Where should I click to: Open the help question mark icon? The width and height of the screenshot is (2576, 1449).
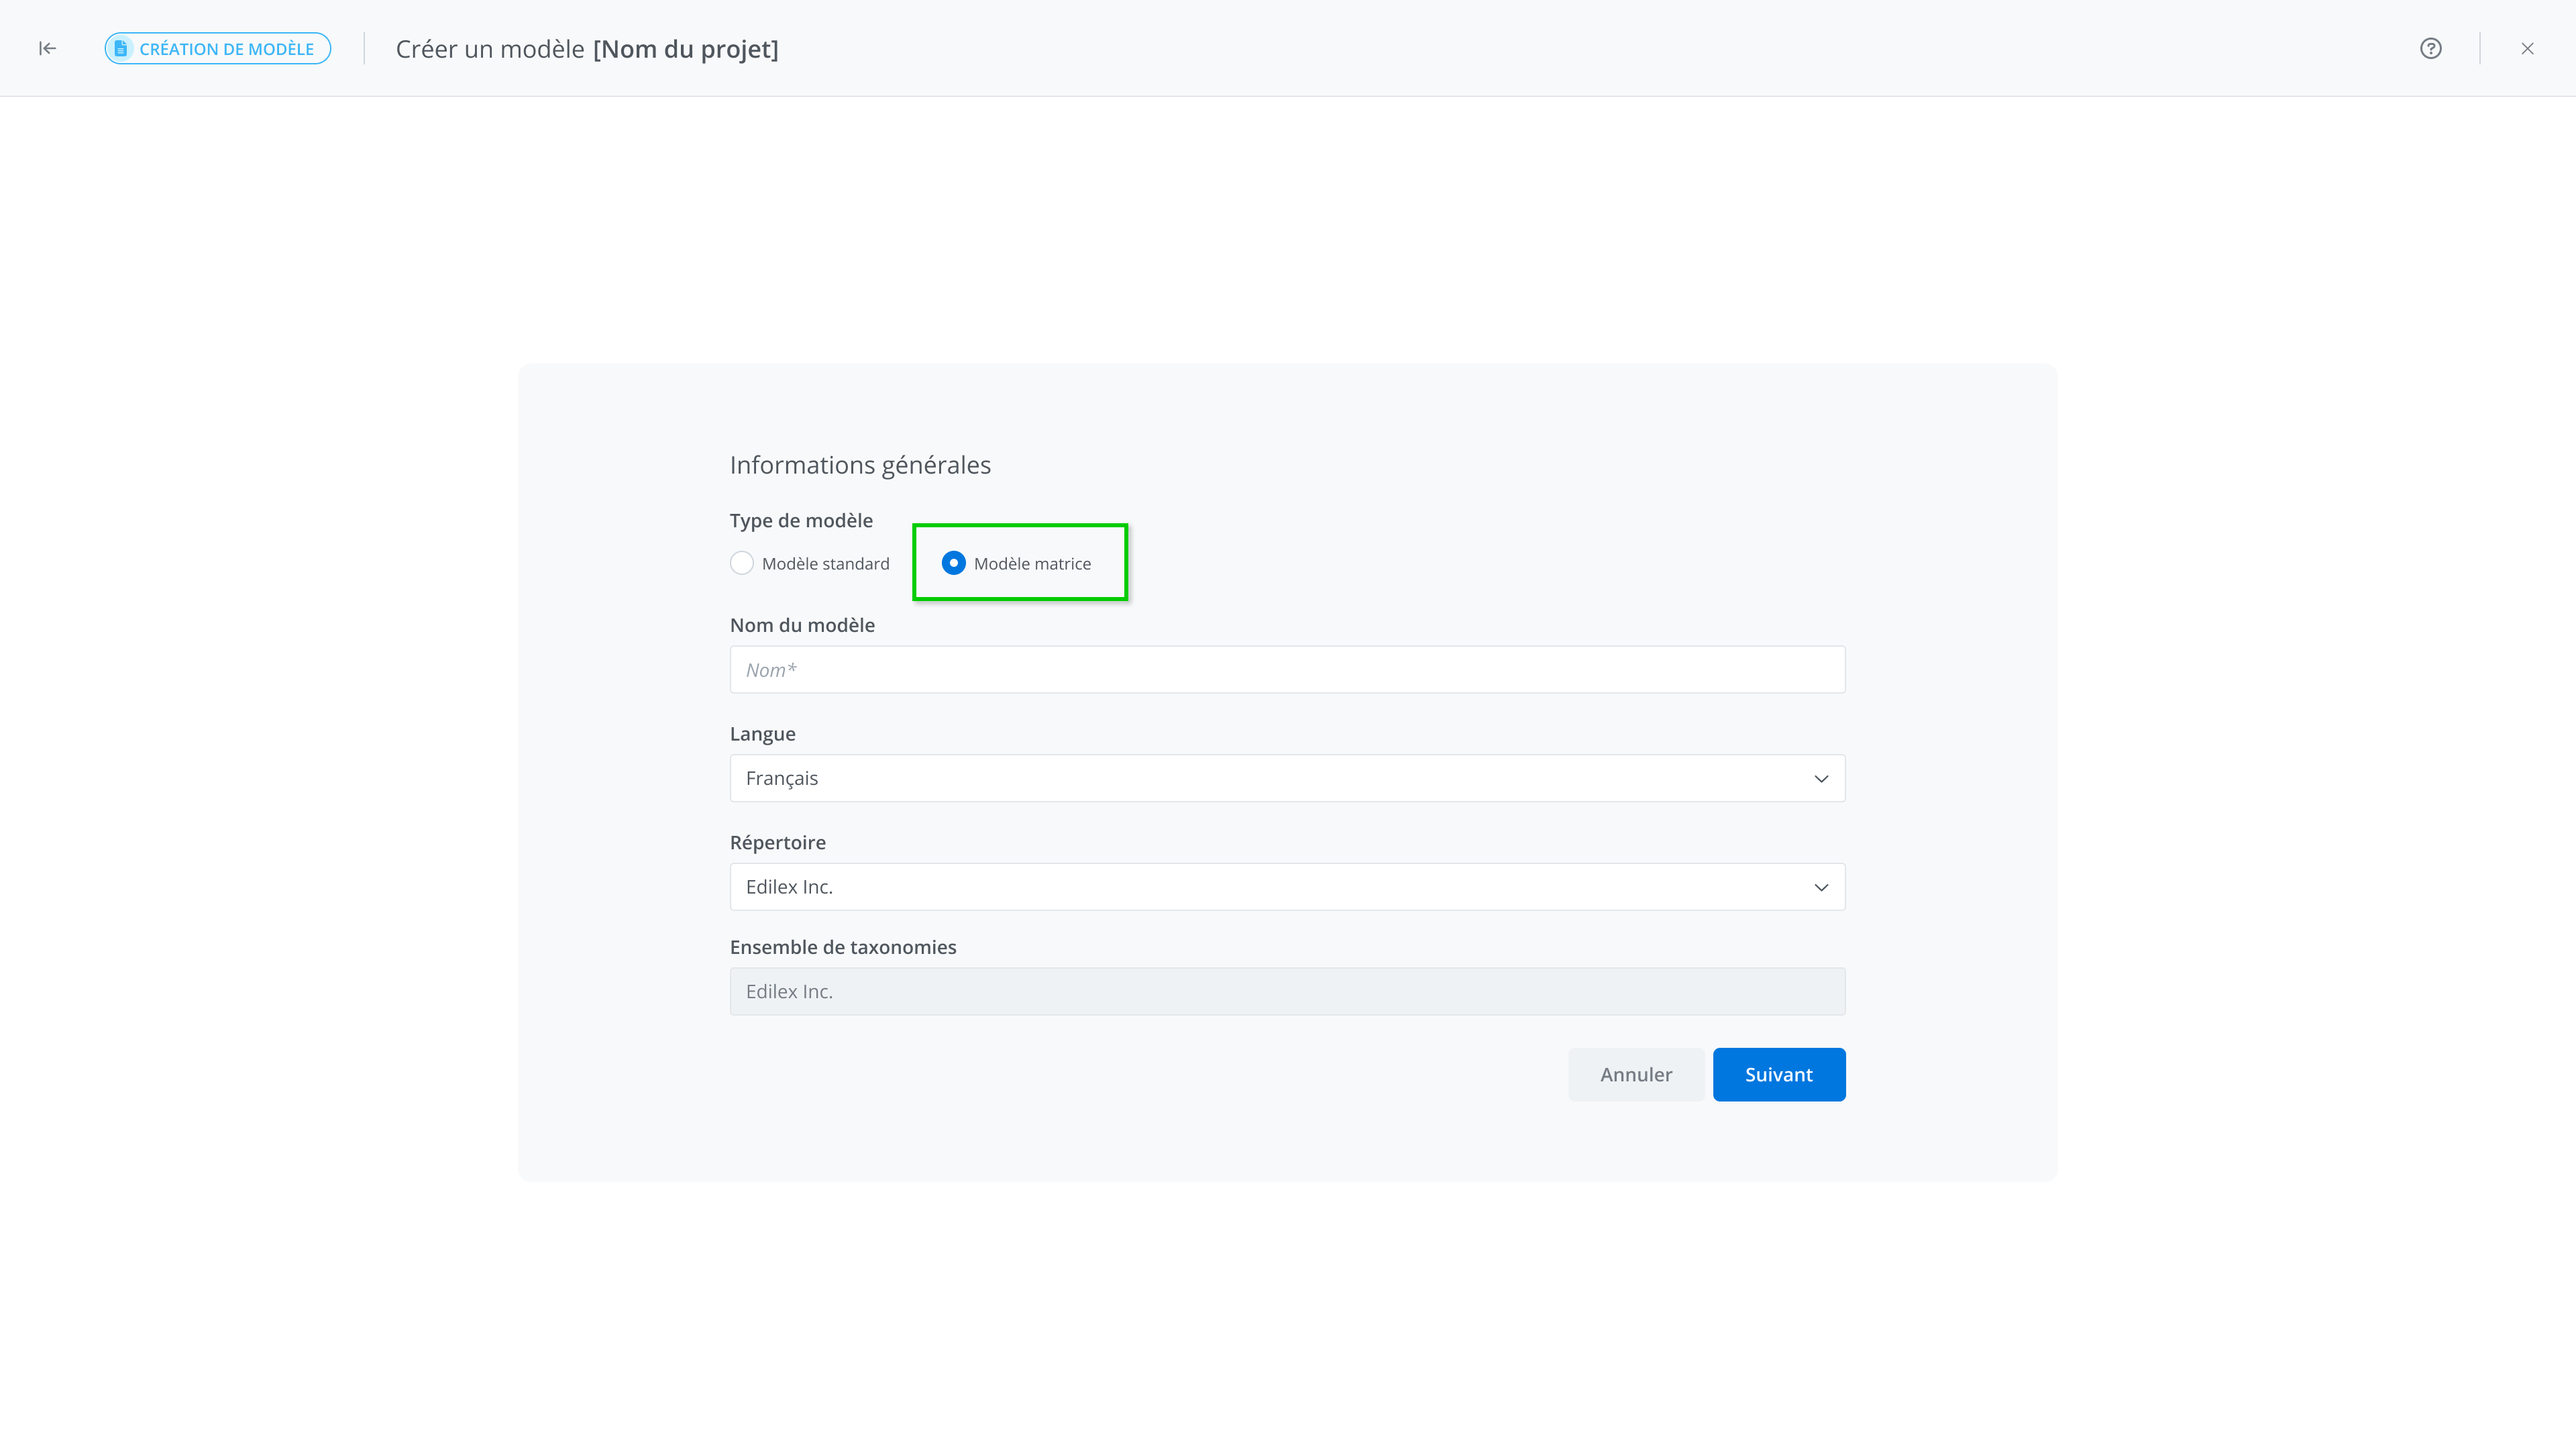click(x=2431, y=48)
